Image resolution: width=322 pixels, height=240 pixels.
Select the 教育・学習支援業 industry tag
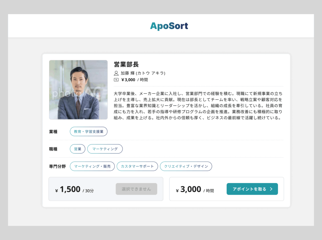click(88, 131)
